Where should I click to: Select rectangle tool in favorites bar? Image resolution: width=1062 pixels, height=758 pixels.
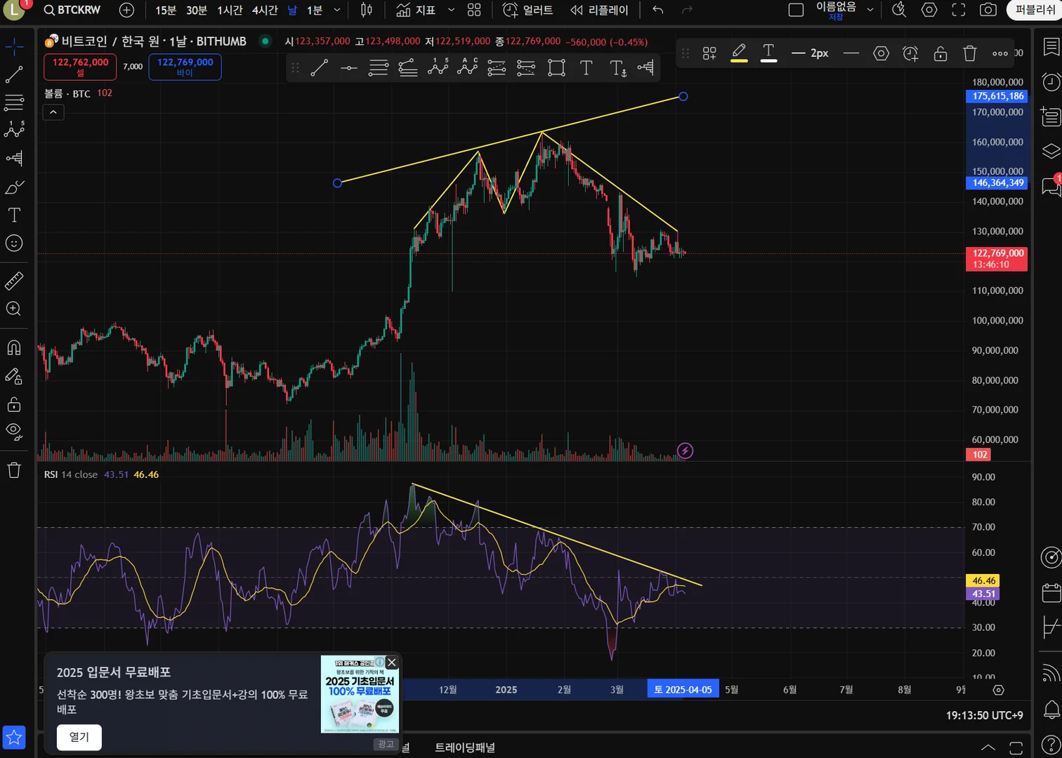pyautogui.click(x=556, y=67)
